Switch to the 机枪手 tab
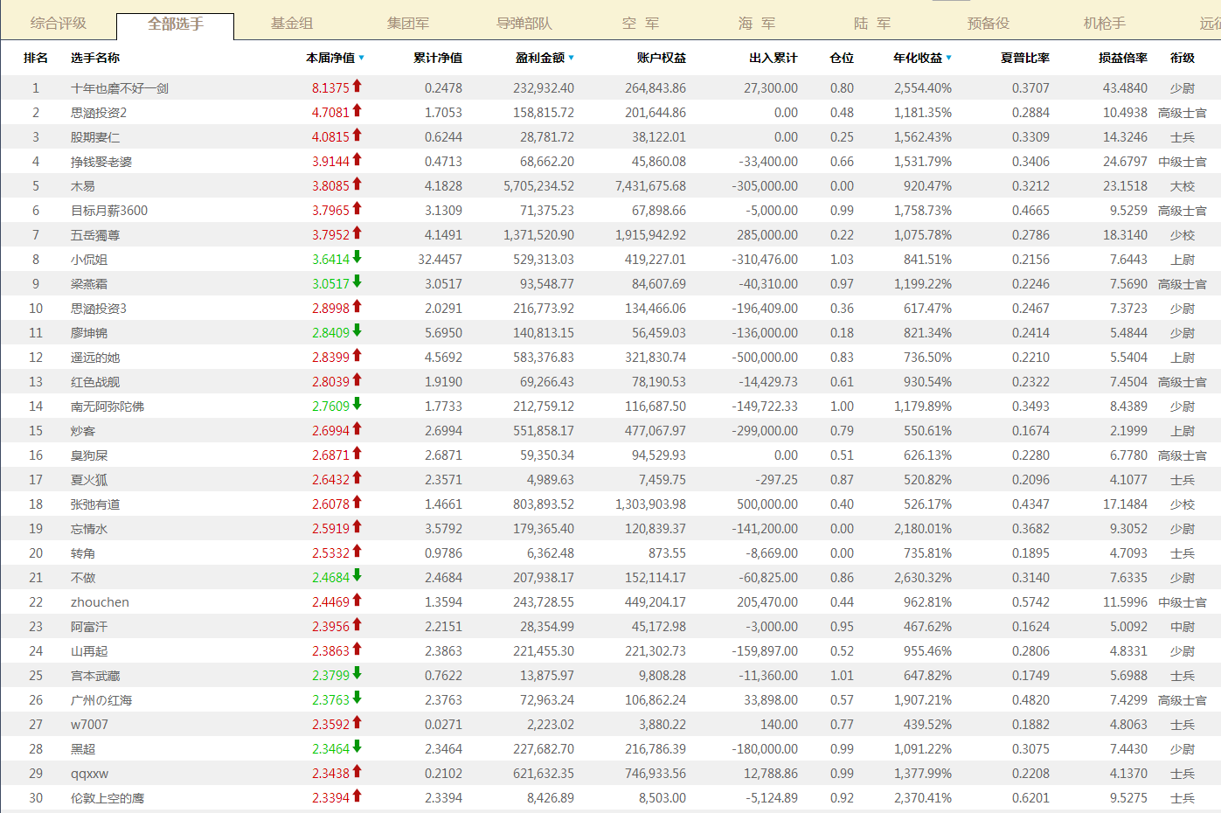The image size is (1221, 813). [x=1105, y=24]
